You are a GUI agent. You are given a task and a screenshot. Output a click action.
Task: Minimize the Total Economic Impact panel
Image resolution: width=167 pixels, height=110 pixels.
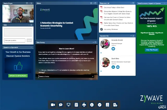point(165,3)
